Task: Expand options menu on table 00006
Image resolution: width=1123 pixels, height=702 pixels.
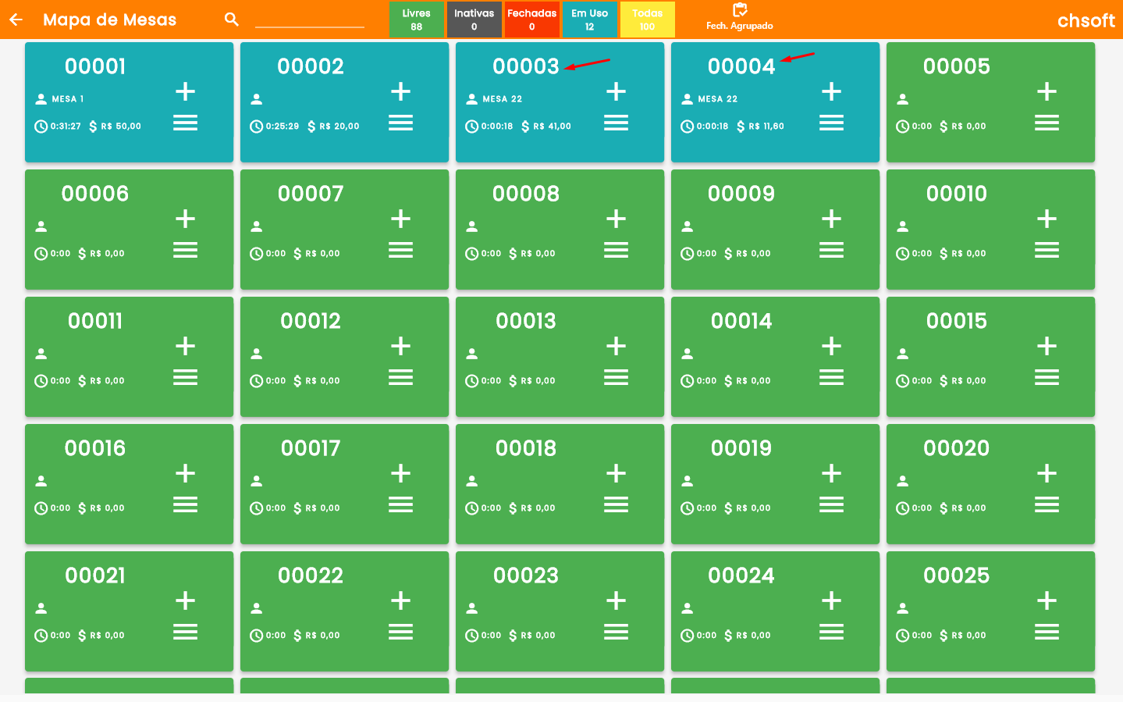Action: pyautogui.click(x=185, y=251)
